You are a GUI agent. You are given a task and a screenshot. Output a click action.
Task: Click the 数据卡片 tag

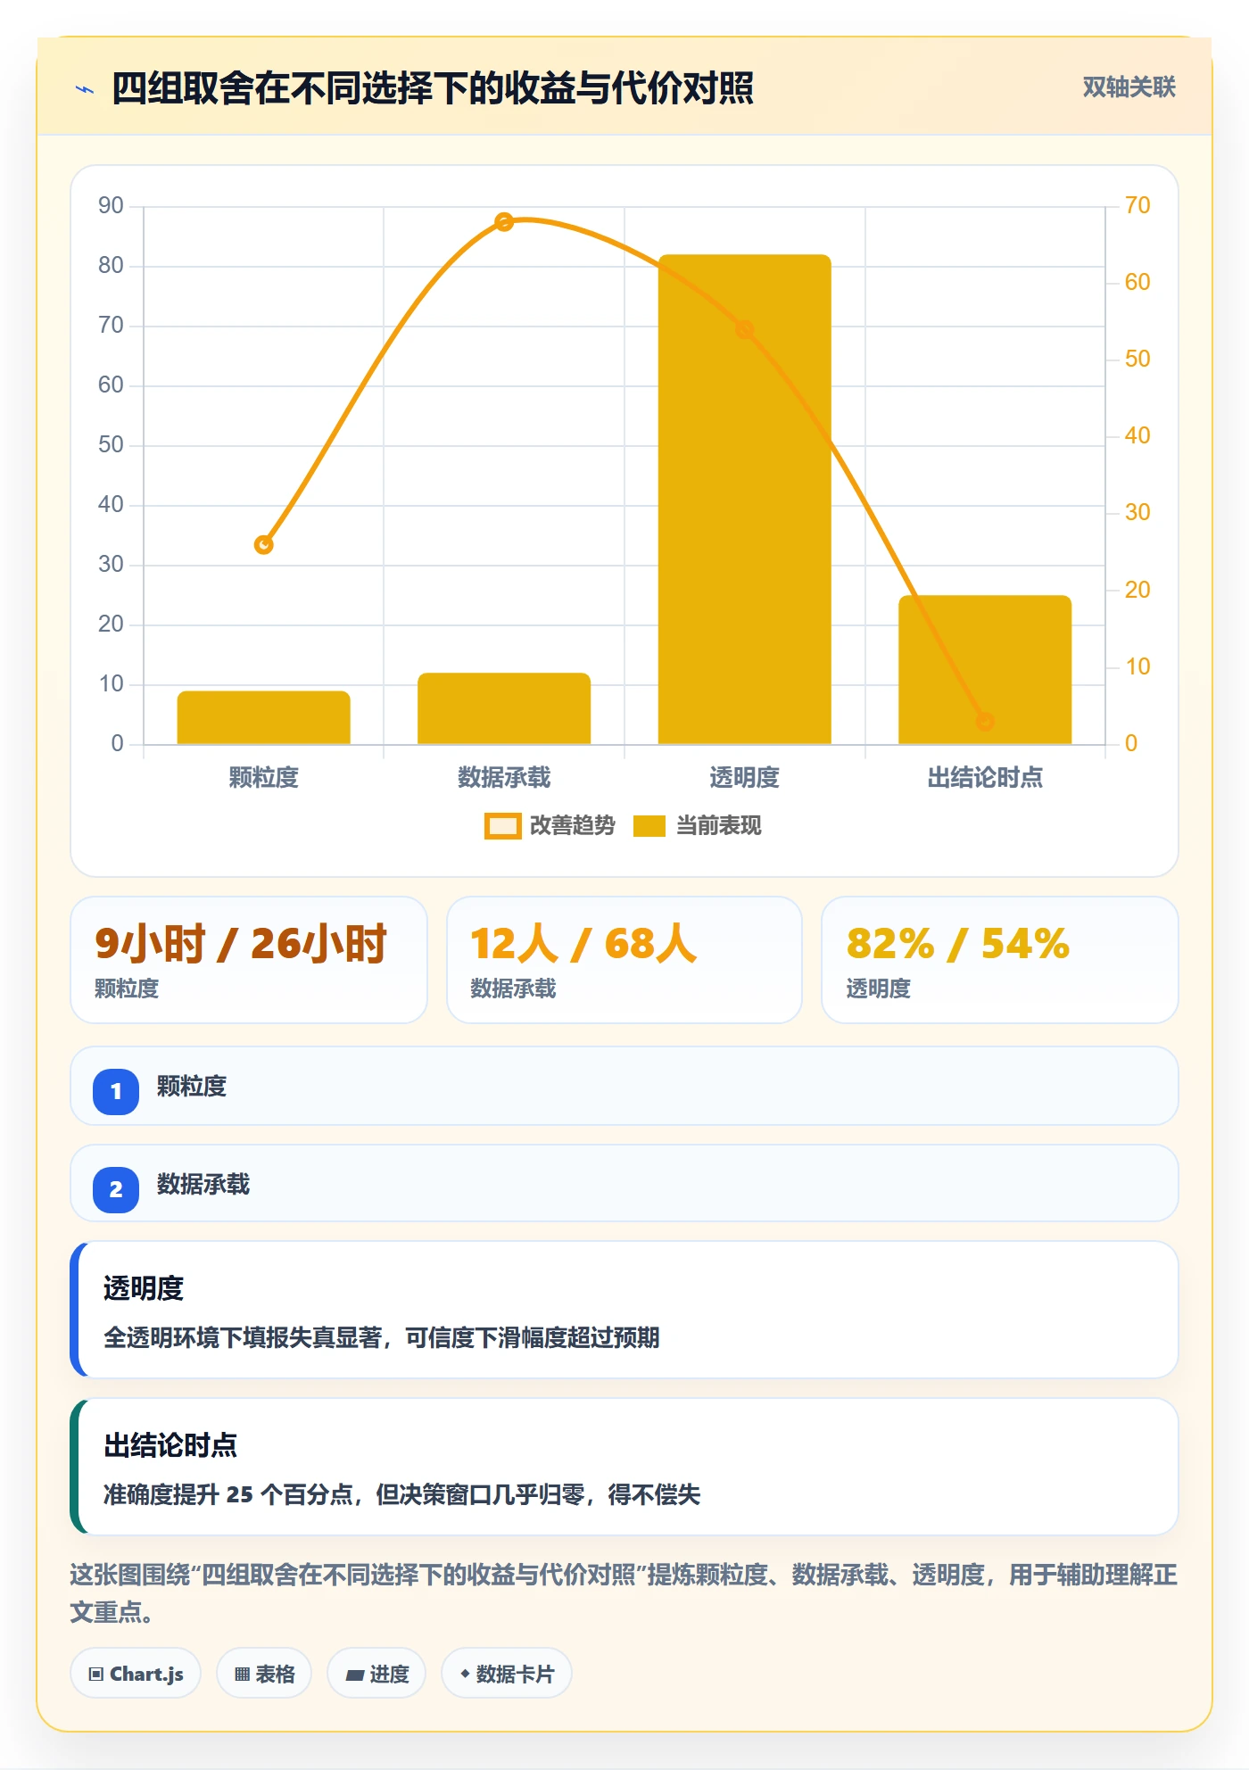[507, 1674]
